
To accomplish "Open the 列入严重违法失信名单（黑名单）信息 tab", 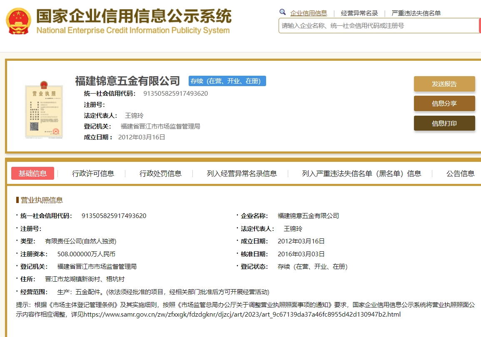I will click(361, 174).
